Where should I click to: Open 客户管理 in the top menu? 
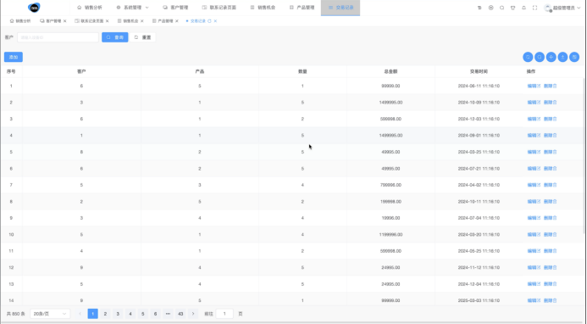[x=175, y=8]
